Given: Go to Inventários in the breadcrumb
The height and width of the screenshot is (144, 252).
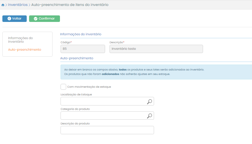Looking at the screenshot, I should click(x=18, y=5).
